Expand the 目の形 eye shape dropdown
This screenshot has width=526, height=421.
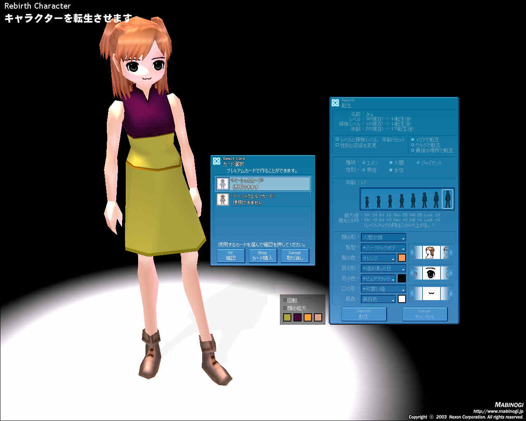click(x=383, y=268)
